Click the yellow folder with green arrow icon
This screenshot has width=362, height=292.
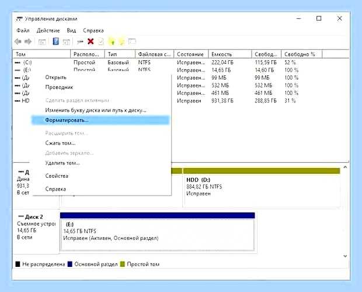(112, 42)
